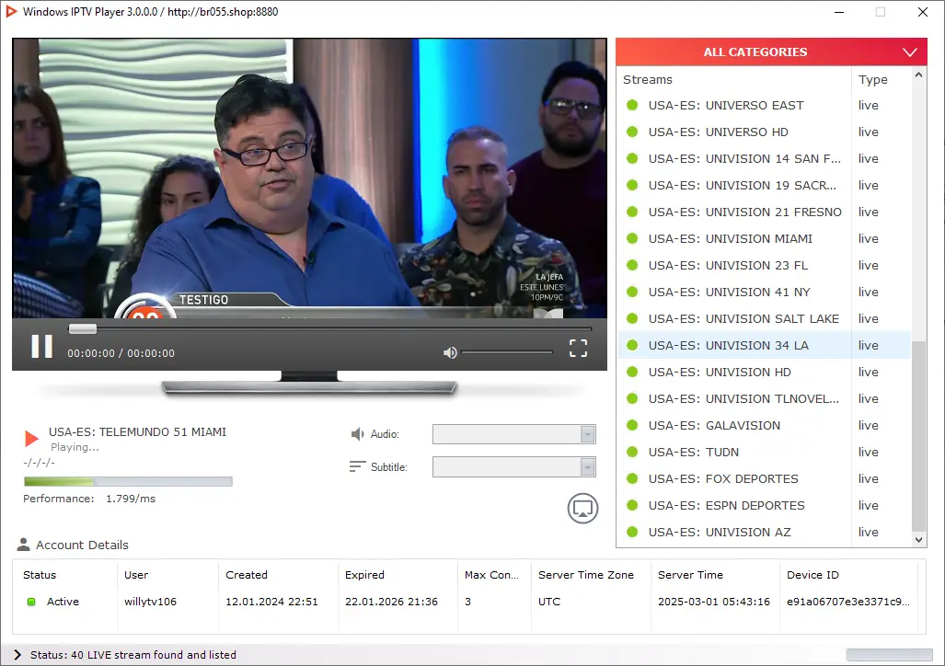Screen dimensions: 945x666
Task: Click the Created date 12.01.2024 22:51
Action: (x=271, y=602)
